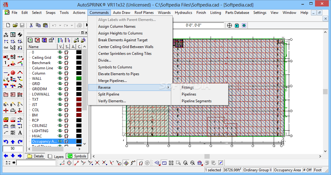
Task: Cut selection with the scissors icon
Action: 31,25
